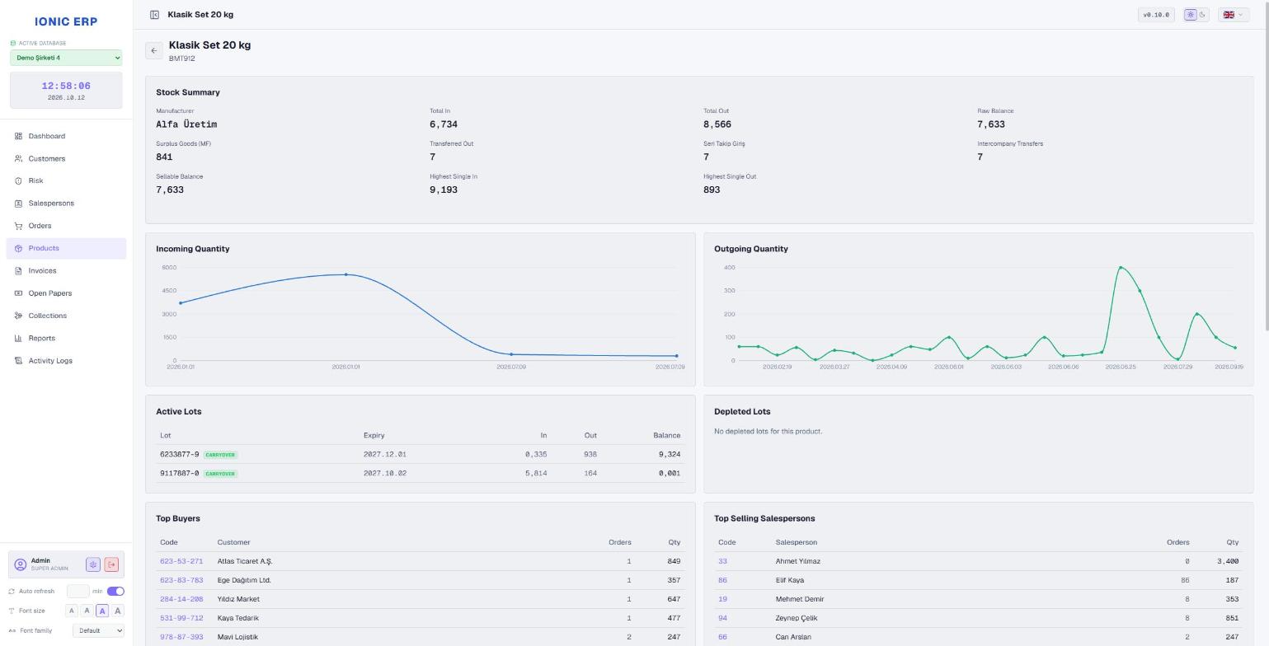This screenshot has width=1269, height=646.
Task: Open Customers via its people icon
Action: point(18,158)
